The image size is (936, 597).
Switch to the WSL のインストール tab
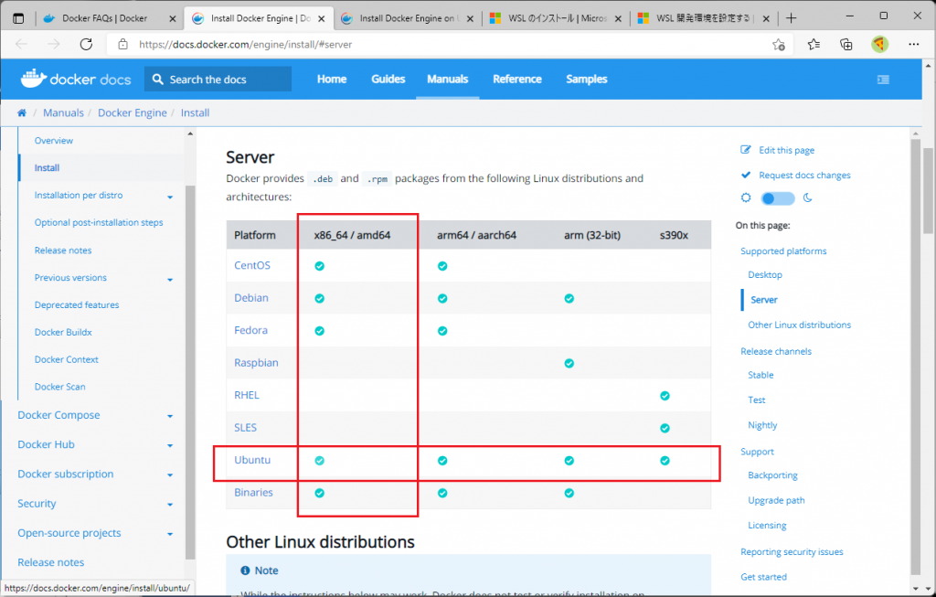coord(557,18)
